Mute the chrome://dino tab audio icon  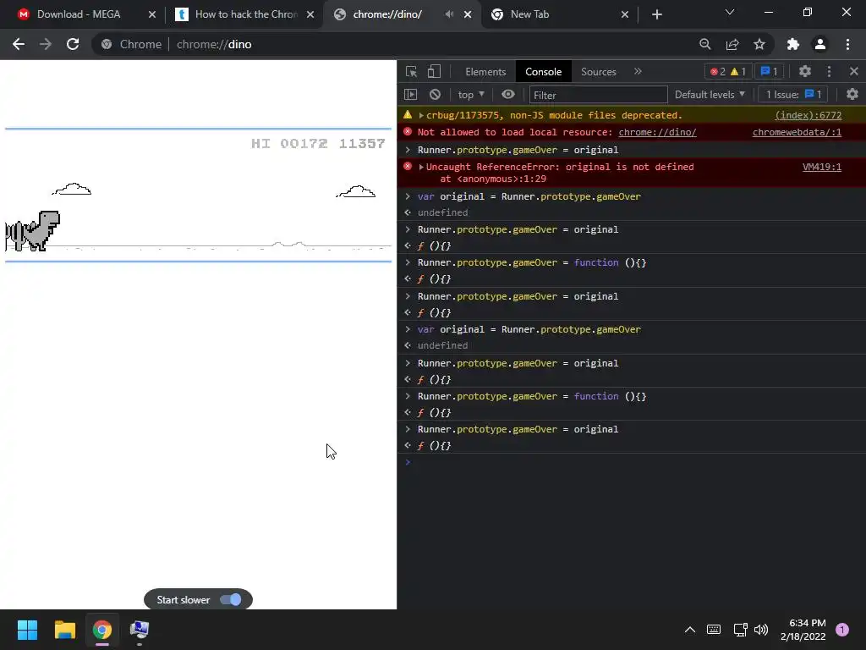(450, 14)
